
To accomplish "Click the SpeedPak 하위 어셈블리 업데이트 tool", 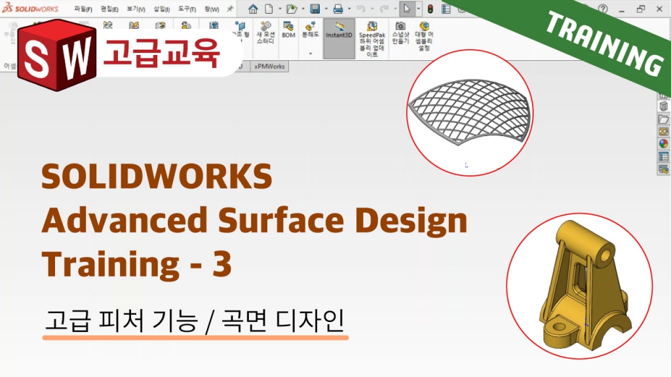I will click(372, 39).
